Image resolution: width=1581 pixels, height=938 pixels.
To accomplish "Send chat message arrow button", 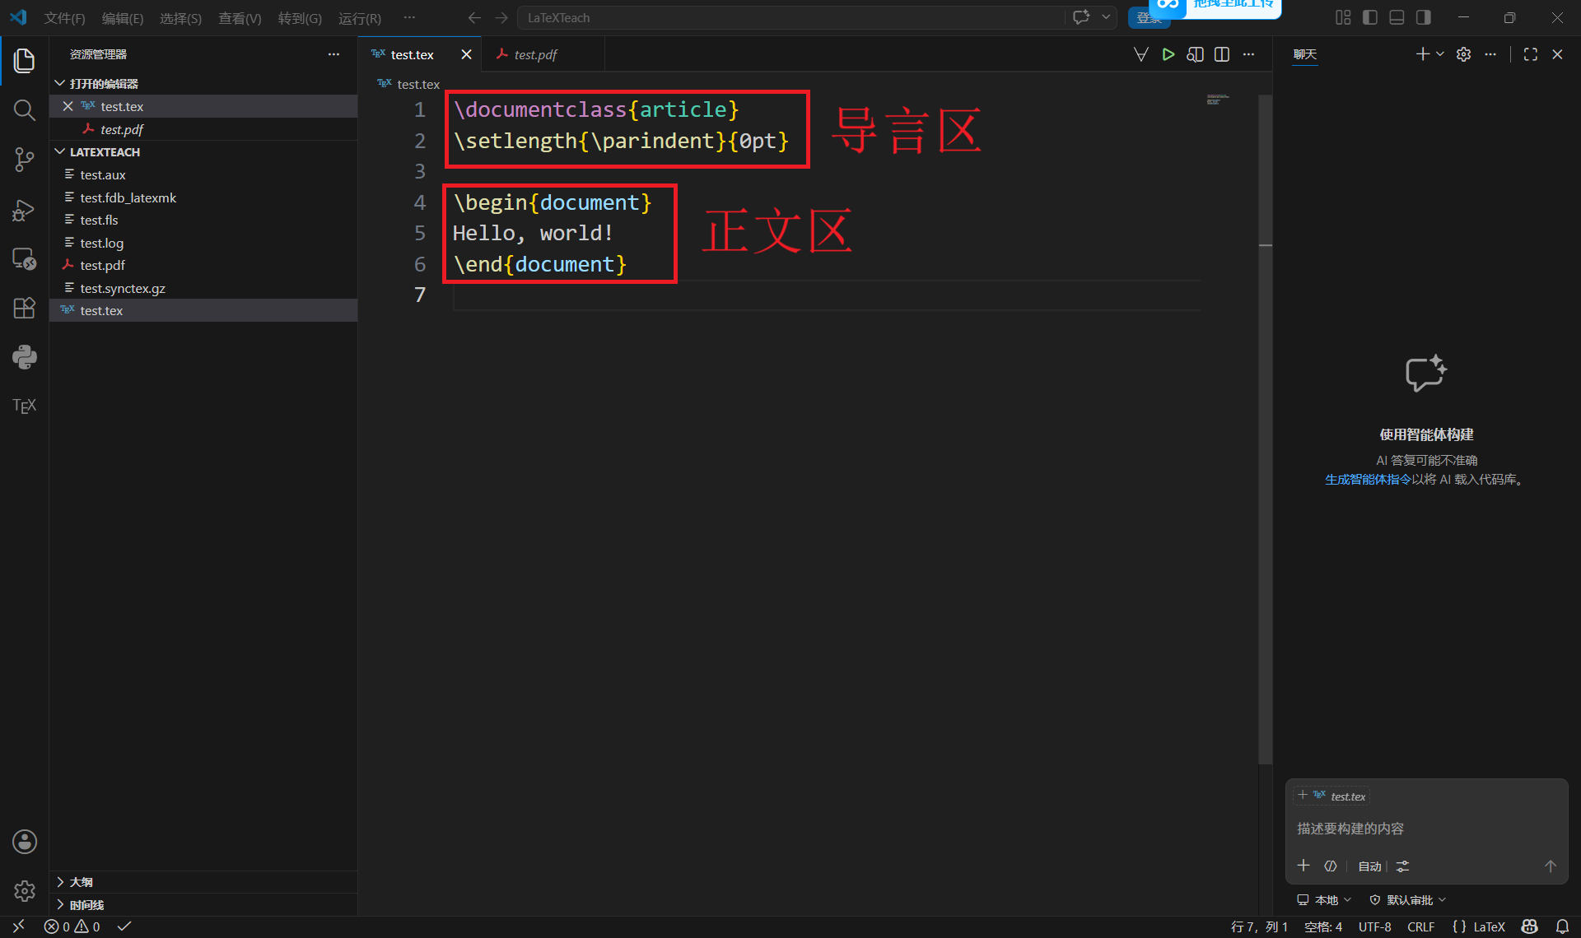I will tap(1551, 866).
